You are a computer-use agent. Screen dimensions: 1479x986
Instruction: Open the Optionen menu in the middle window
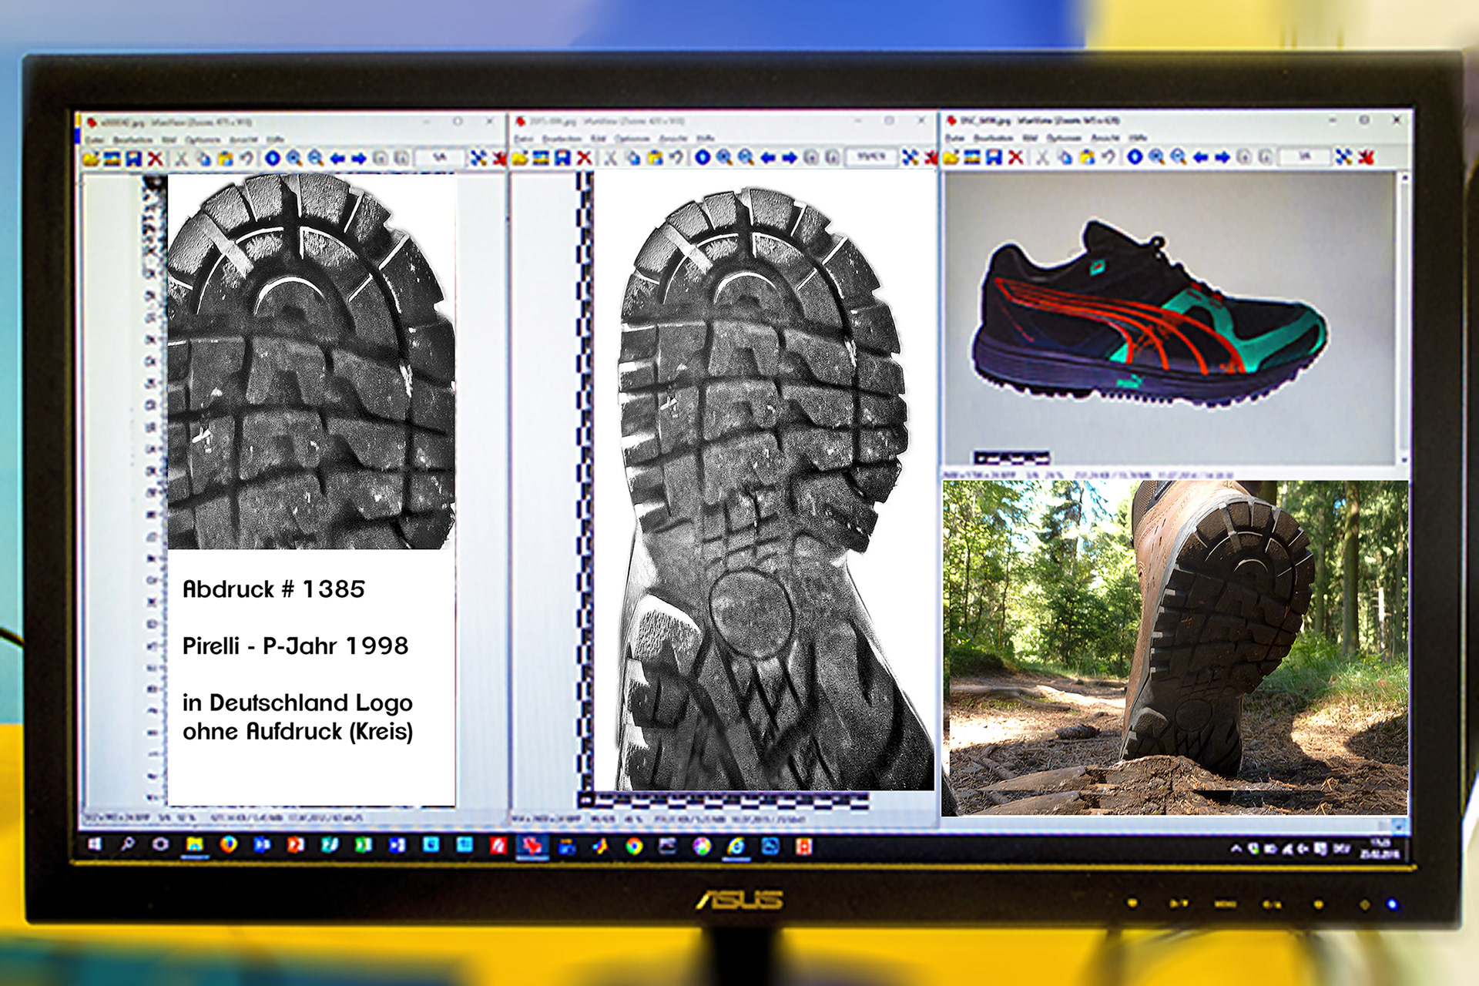(632, 139)
